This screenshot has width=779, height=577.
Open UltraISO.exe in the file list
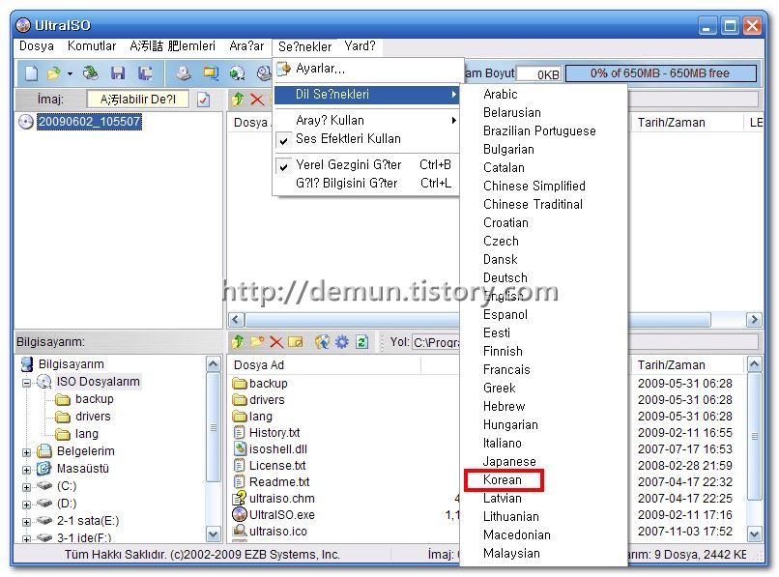coord(281,515)
